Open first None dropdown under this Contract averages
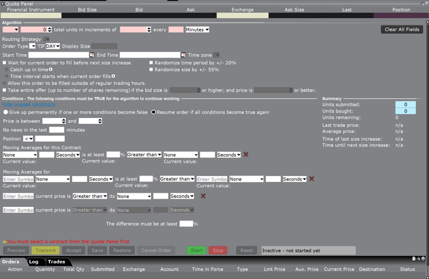The width and height of the screenshot is (429, 279). (x=20, y=155)
